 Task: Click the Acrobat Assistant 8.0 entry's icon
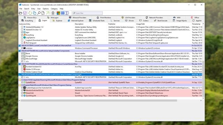[x=24, y=67]
